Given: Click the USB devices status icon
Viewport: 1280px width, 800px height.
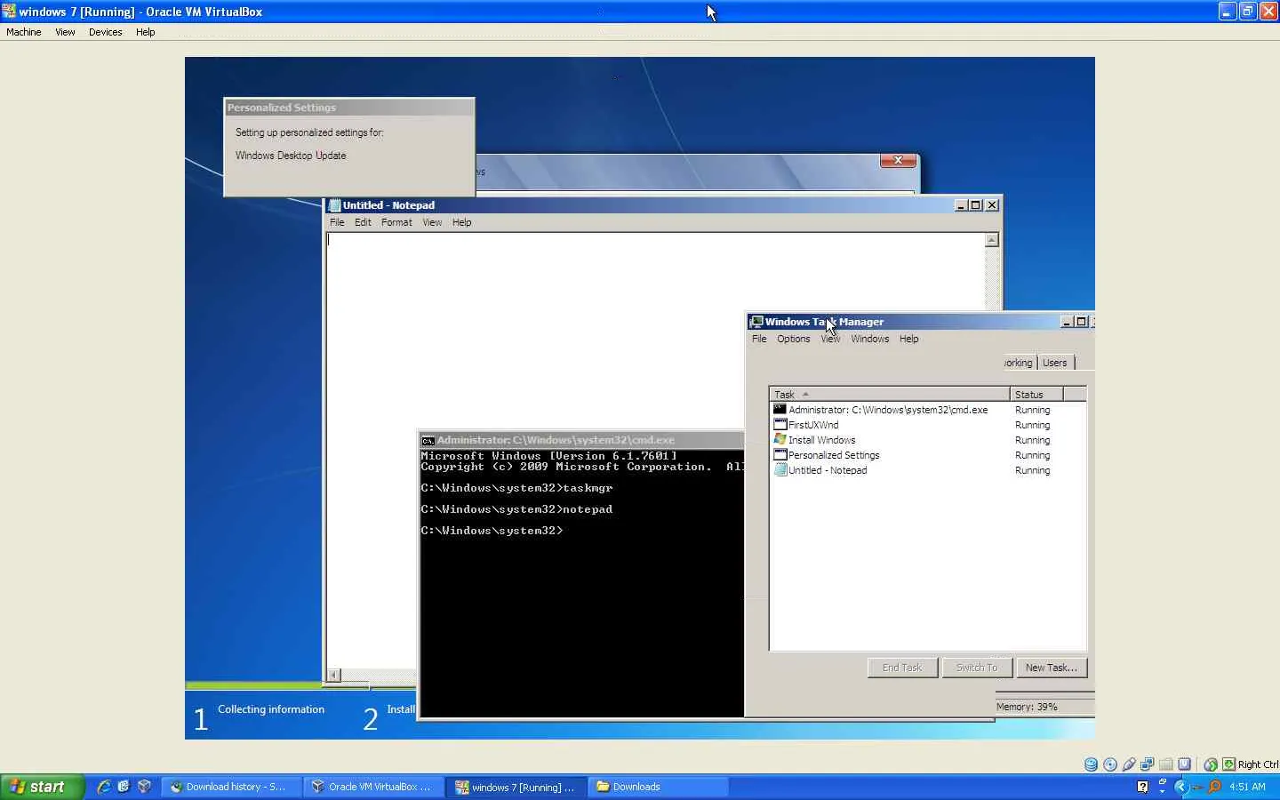Looking at the screenshot, I should coord(1129,764).
